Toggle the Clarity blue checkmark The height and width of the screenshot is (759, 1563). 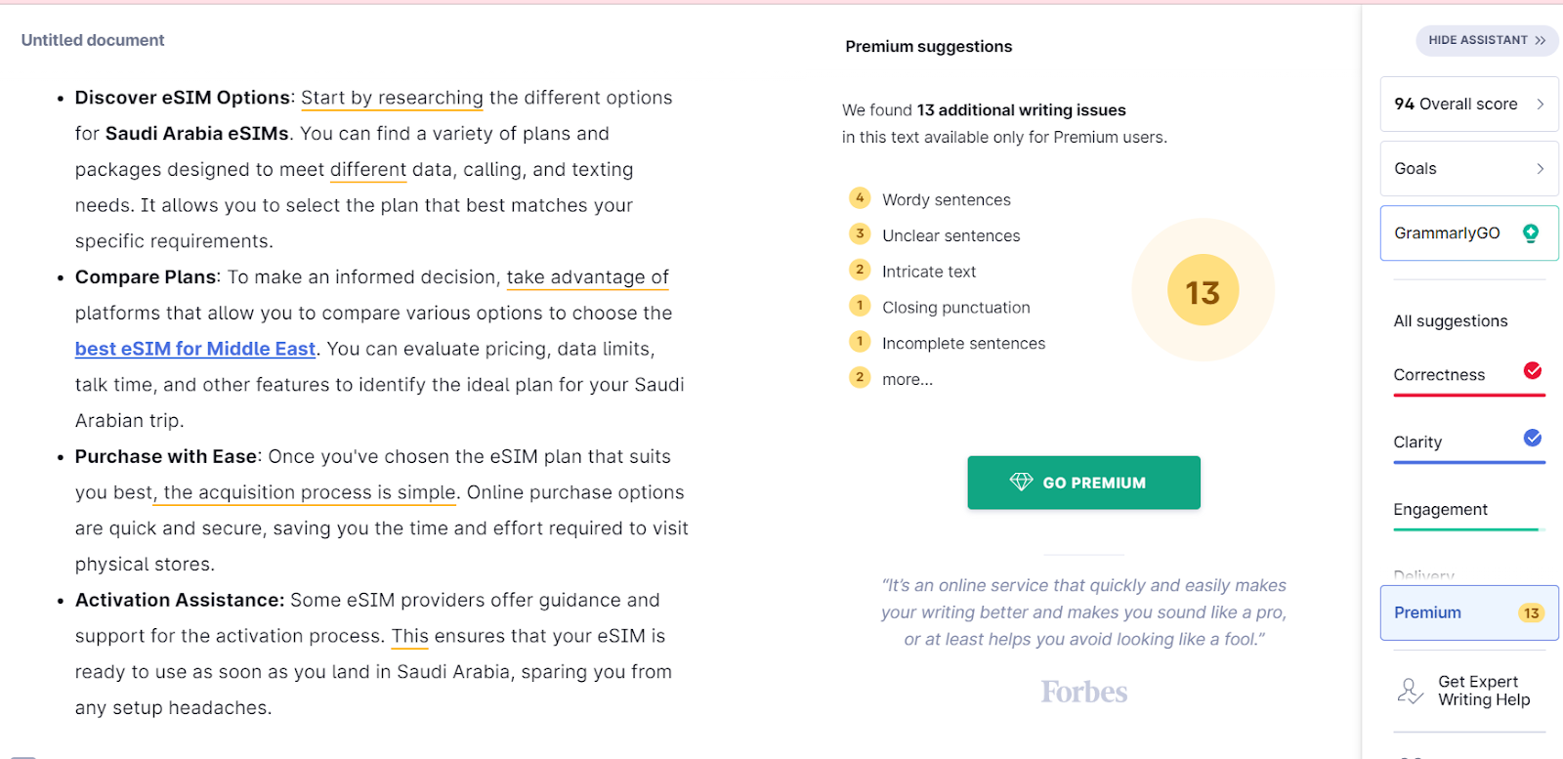[x=1532, y=438]
